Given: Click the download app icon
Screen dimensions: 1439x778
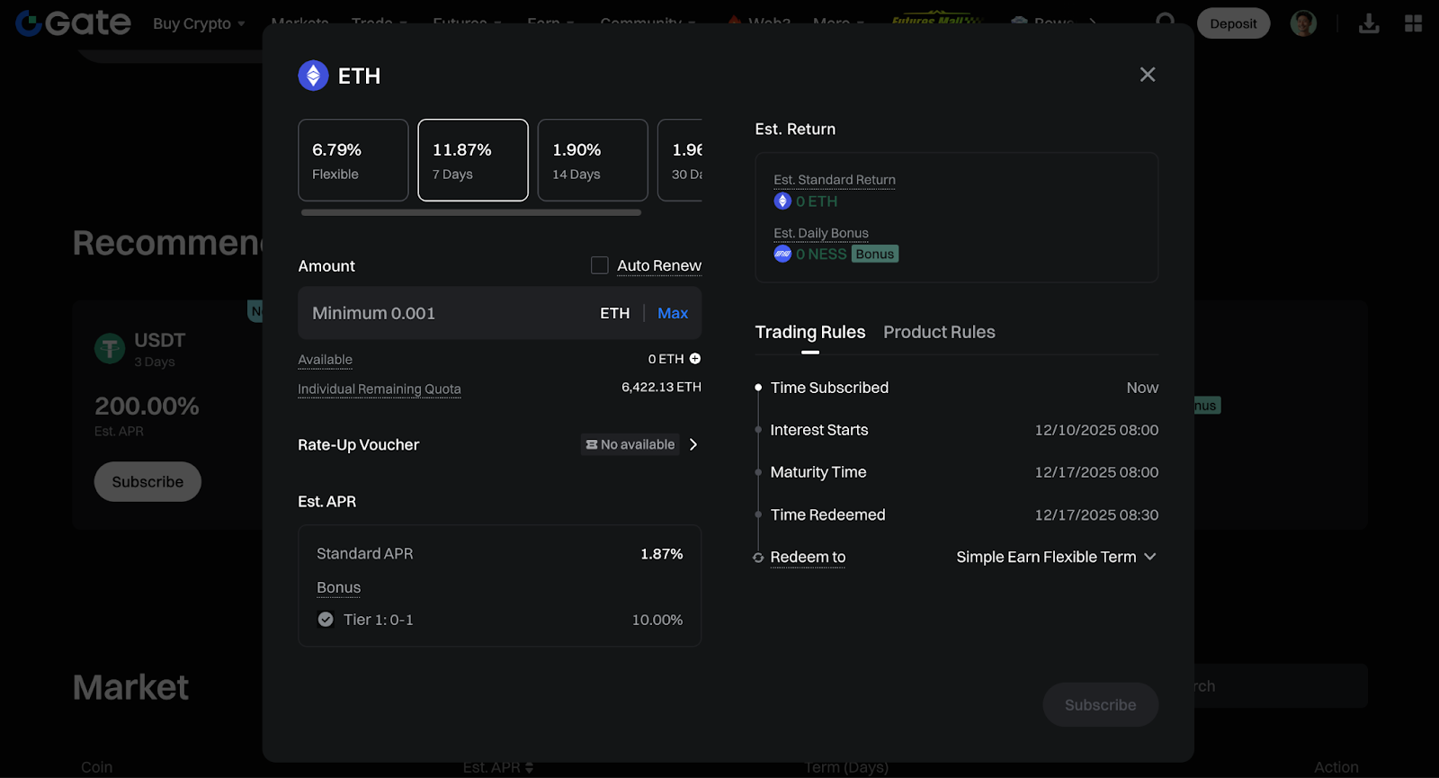Looking at the screenshot, I should coord(1368,23).
